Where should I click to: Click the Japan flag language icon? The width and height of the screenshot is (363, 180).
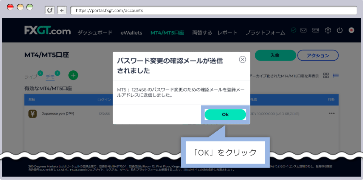click(x=351, y=30)
